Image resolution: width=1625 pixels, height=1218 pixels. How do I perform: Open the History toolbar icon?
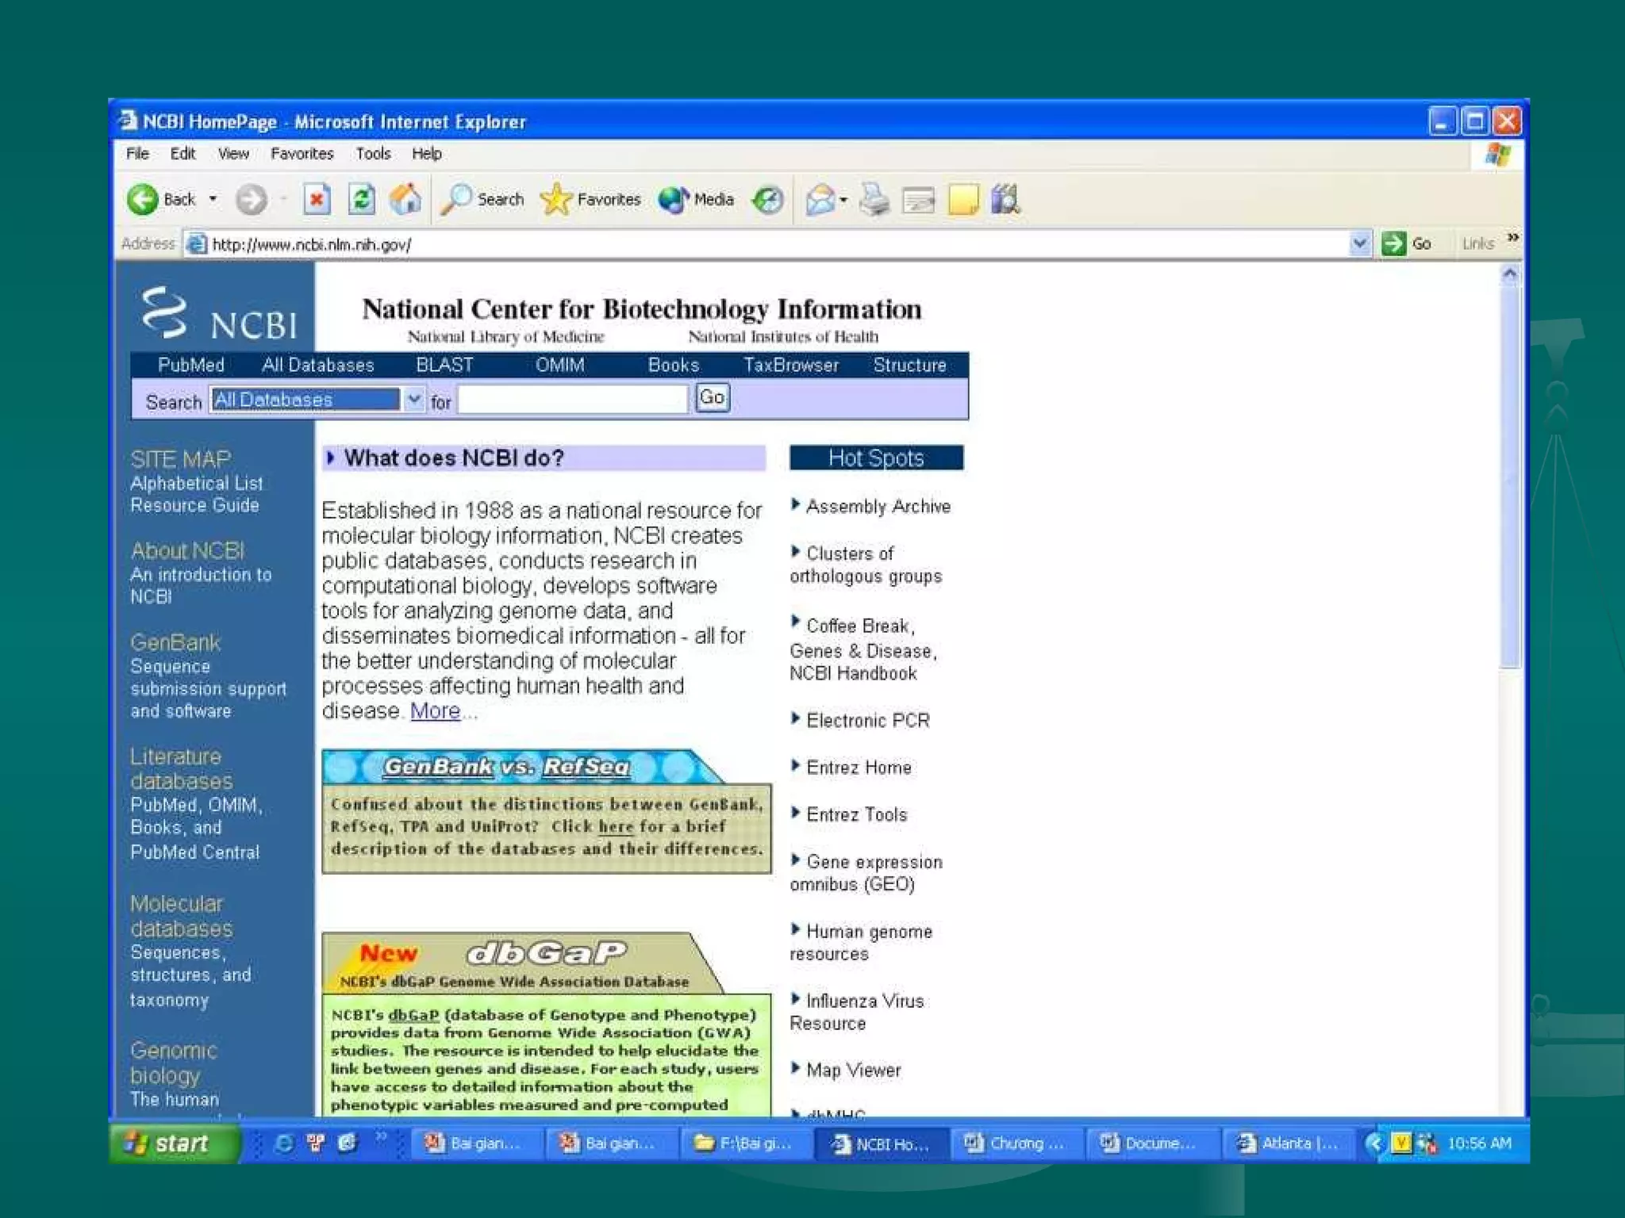click(768, 200)
